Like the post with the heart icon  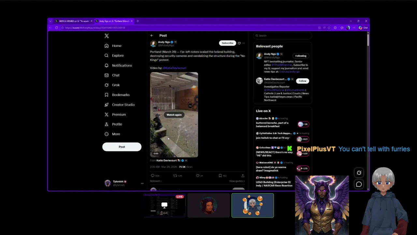(x=197, y=176)
